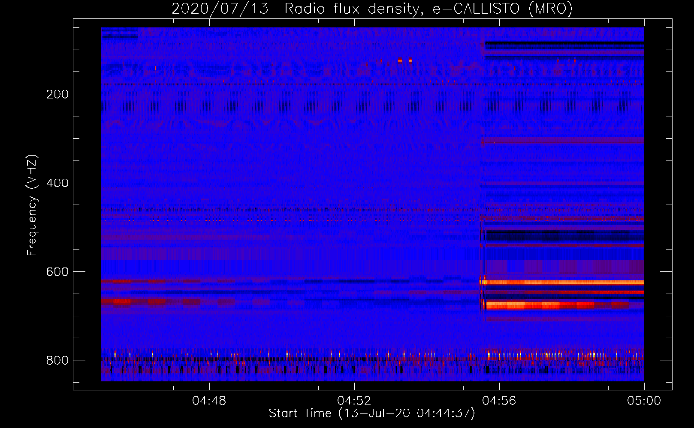The height and width of the screenshot is (428, 694).
Task: Click the 04:48 time tick label
Action: click(209, 401)
